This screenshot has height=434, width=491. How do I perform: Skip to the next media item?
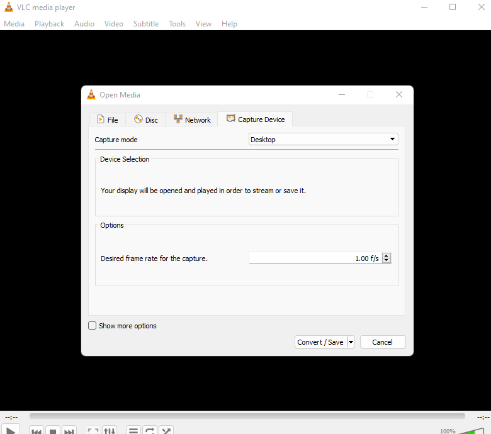point(69,431)
